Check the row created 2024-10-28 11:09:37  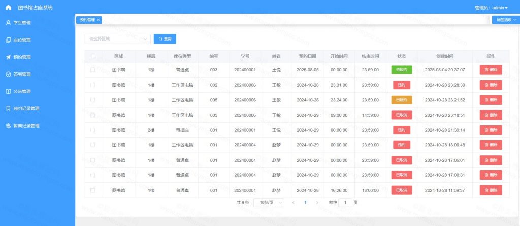point(93,190)
